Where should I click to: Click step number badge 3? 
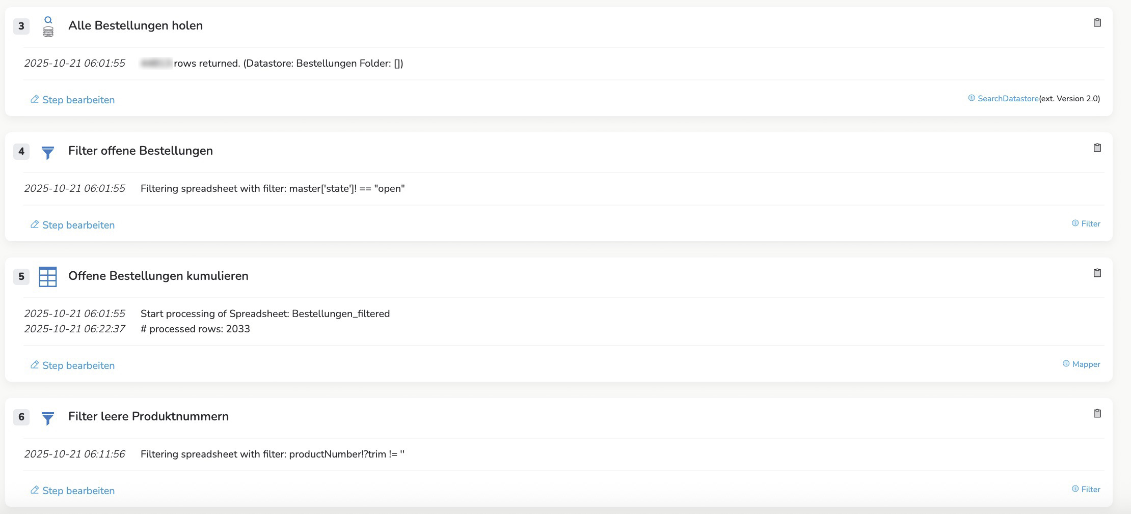(x=21, y=26)
